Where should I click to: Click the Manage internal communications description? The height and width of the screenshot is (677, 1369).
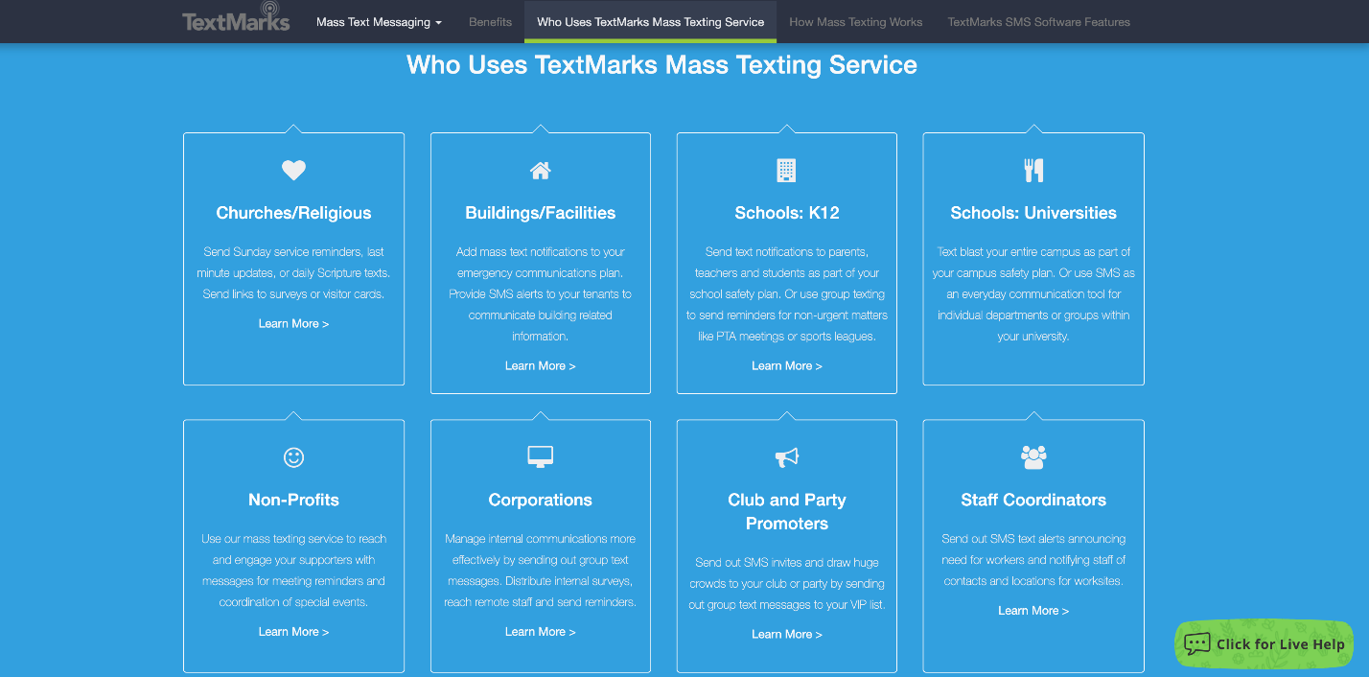[541, 571]
